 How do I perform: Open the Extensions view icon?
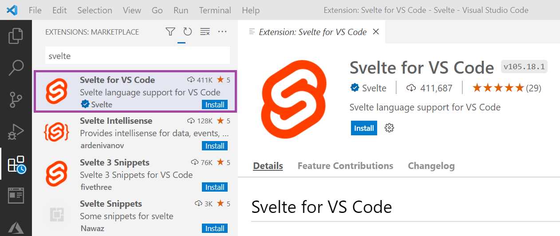pyautogui.click(x=17, y=164)
